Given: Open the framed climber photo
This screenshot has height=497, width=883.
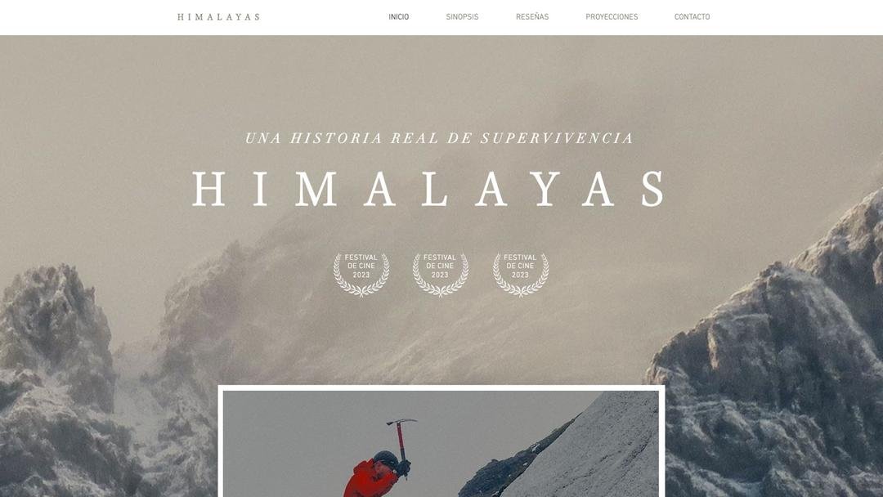Looking at the screenshot, I should click(x=441, y=441).
